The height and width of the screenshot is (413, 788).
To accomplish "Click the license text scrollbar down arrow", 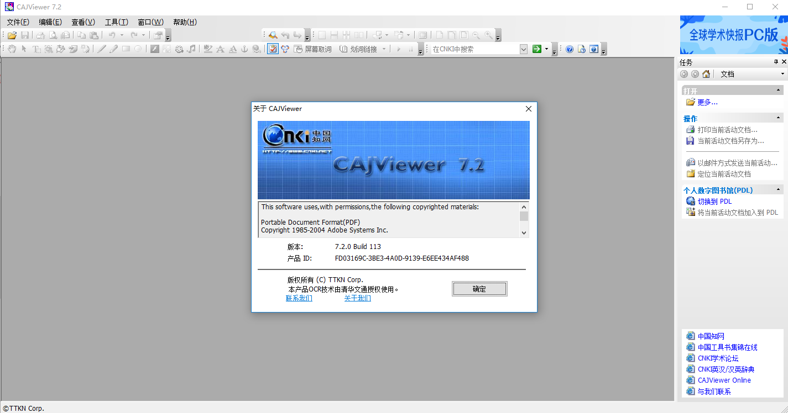I will pos(524,233).
